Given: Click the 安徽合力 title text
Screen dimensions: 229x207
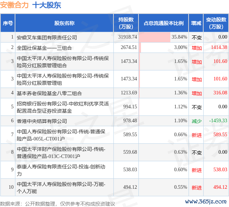Looking at the screenshot, I should 14,5.
